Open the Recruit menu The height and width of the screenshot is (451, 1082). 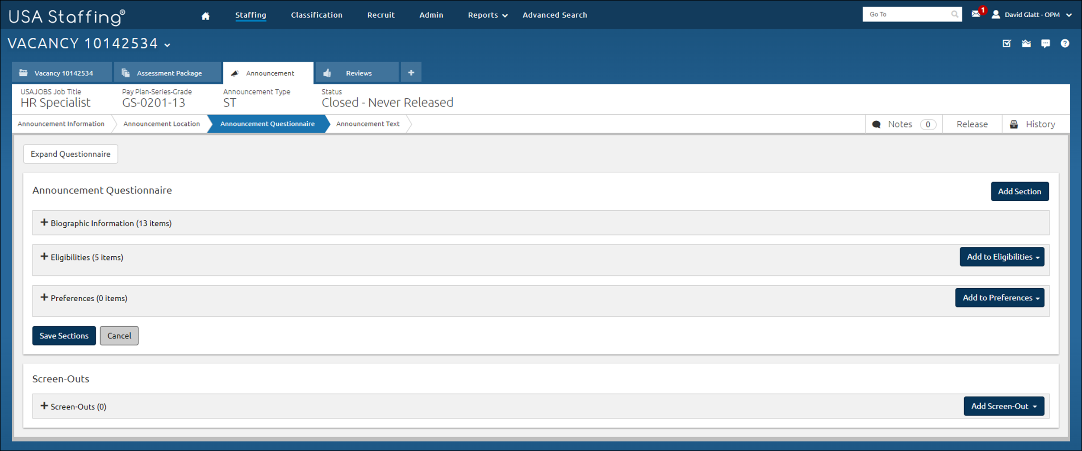click(x=381, y=15)
